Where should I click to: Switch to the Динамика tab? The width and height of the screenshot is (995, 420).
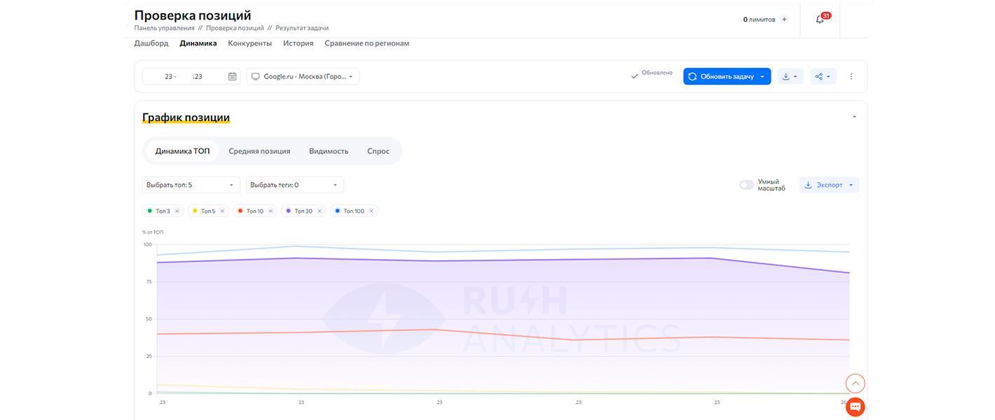coord(198,43)
